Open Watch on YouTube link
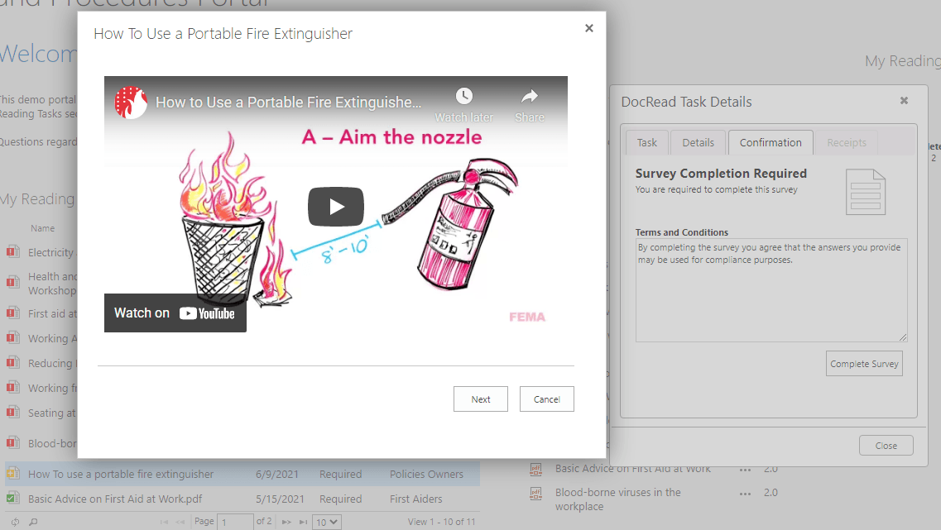The width and height of the screenshot is (941, 530). coord(175,313)
